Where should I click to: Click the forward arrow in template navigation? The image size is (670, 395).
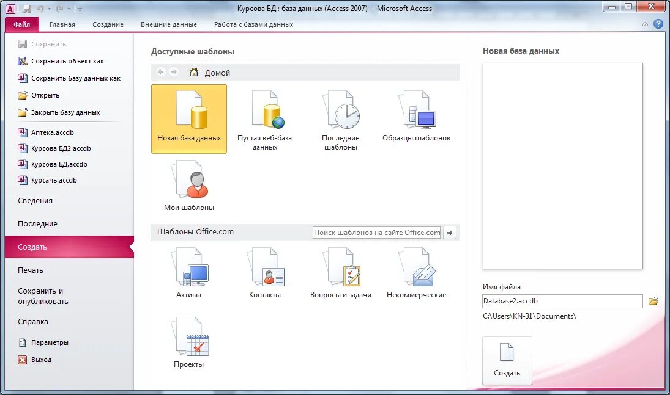tap(174, 72)
